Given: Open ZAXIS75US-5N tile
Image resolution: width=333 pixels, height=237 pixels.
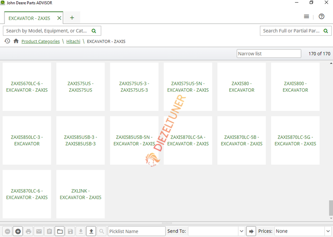Looking at the screenshot, I should (188, 87).
